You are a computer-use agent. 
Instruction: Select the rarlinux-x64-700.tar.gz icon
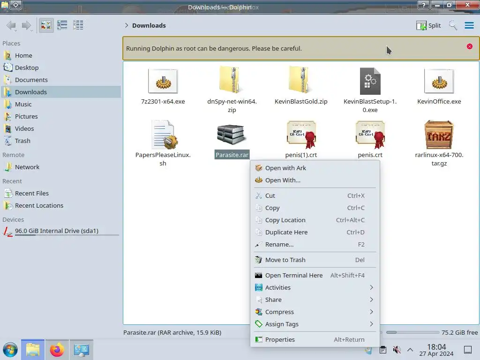click(x=439, y=135)
